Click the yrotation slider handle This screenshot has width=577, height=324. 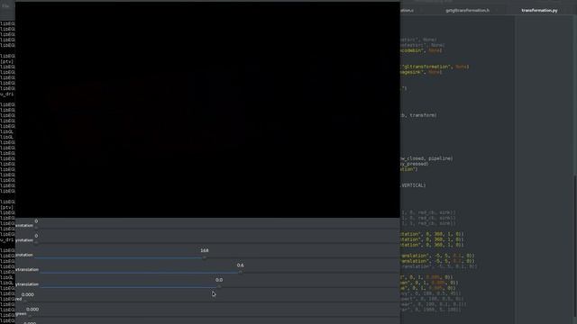click(36, 242)
